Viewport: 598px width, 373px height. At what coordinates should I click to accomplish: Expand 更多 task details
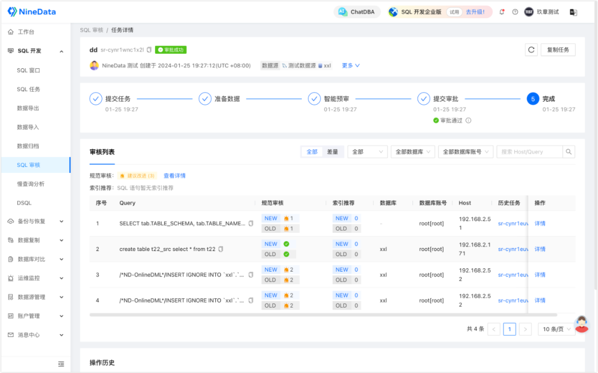pos(350,65)
